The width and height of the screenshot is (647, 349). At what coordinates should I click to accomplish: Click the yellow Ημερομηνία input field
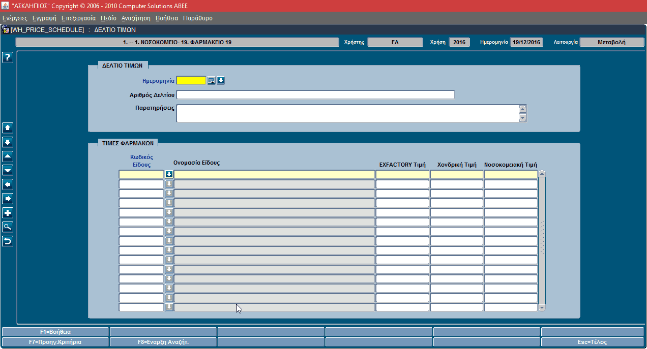pyautogui.click(x=191, y=80)
